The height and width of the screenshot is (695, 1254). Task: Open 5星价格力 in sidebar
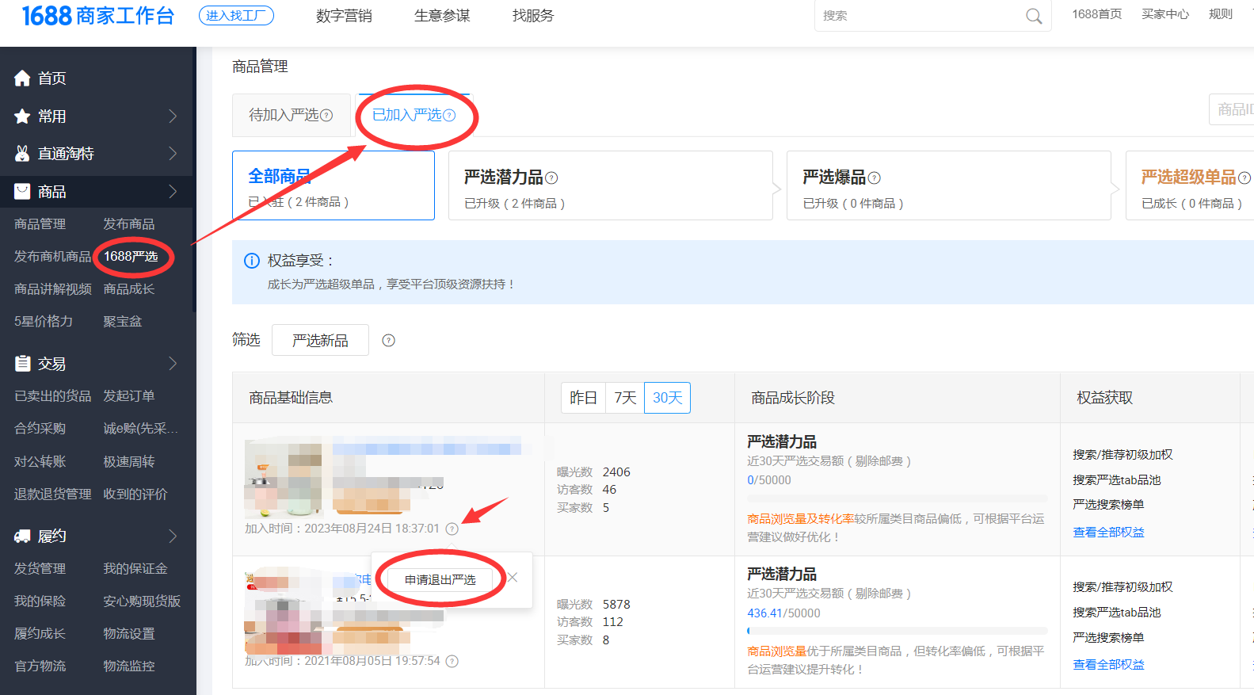[x=44, y=322]
